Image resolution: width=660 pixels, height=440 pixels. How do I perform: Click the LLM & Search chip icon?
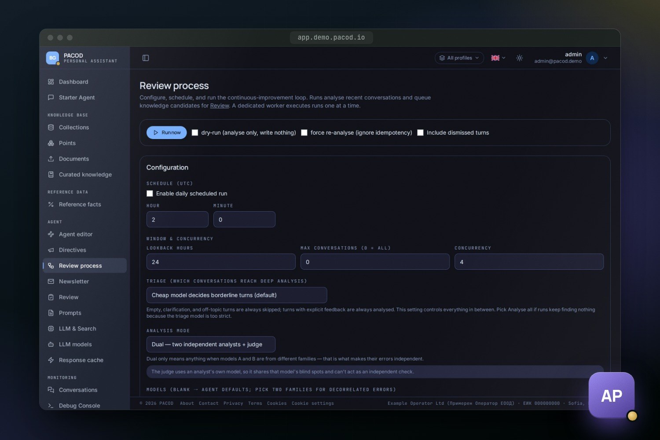[51, 329]
